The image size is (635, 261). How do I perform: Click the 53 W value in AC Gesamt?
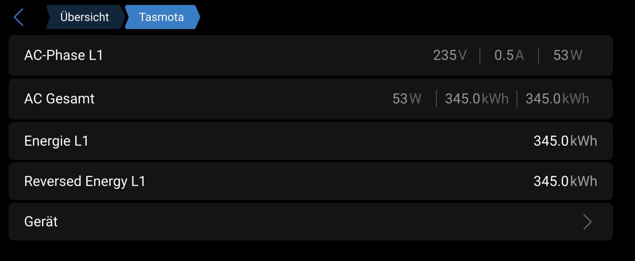407,99
